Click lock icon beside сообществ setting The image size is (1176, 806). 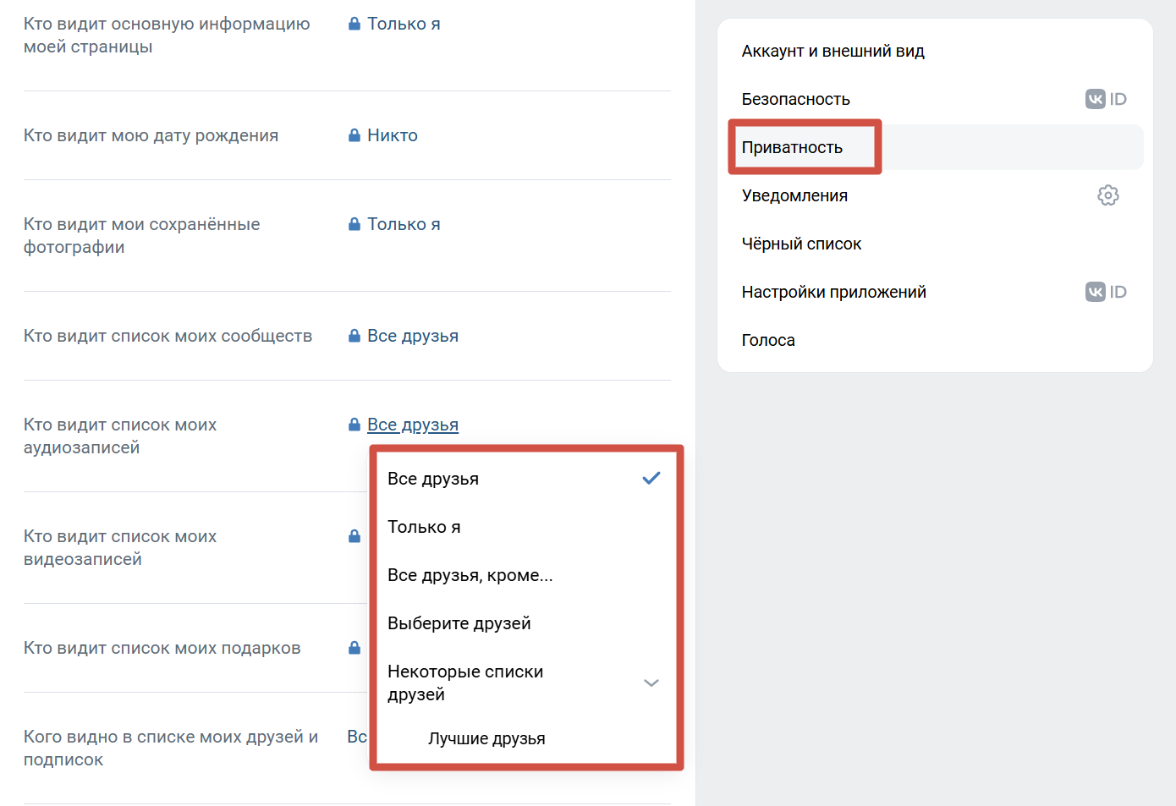coord(354,336)
